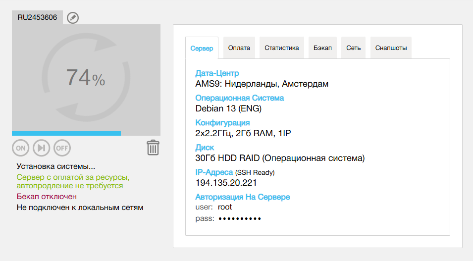The image size is (473, 261).
Task: Restart server using the play-pause icon
Action: tap(41, 148)
